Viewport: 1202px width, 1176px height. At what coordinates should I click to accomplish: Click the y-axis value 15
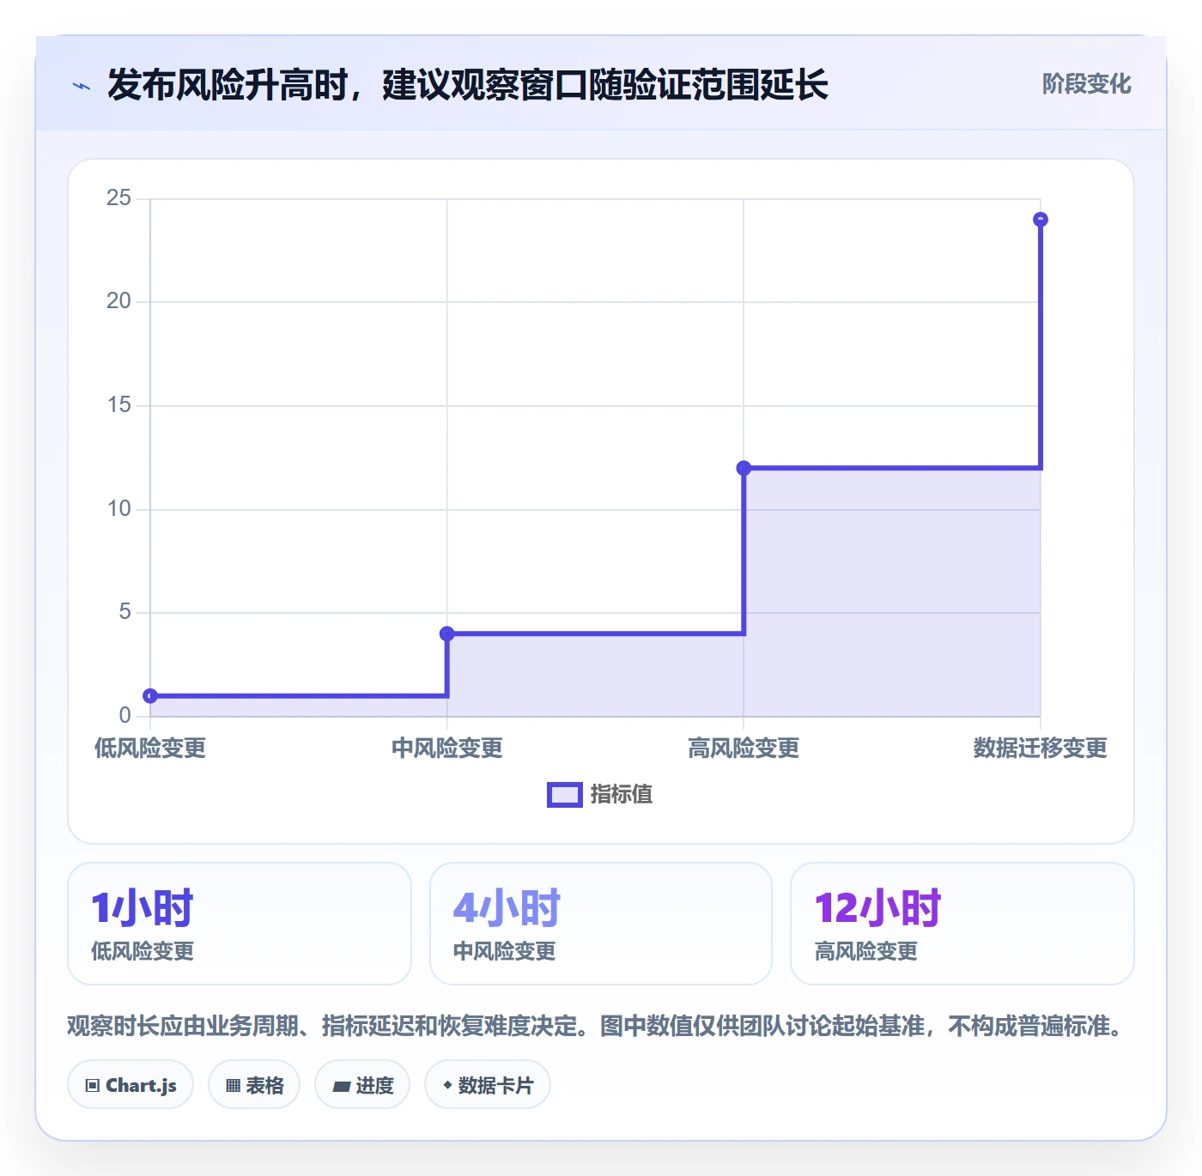(118, 405)
